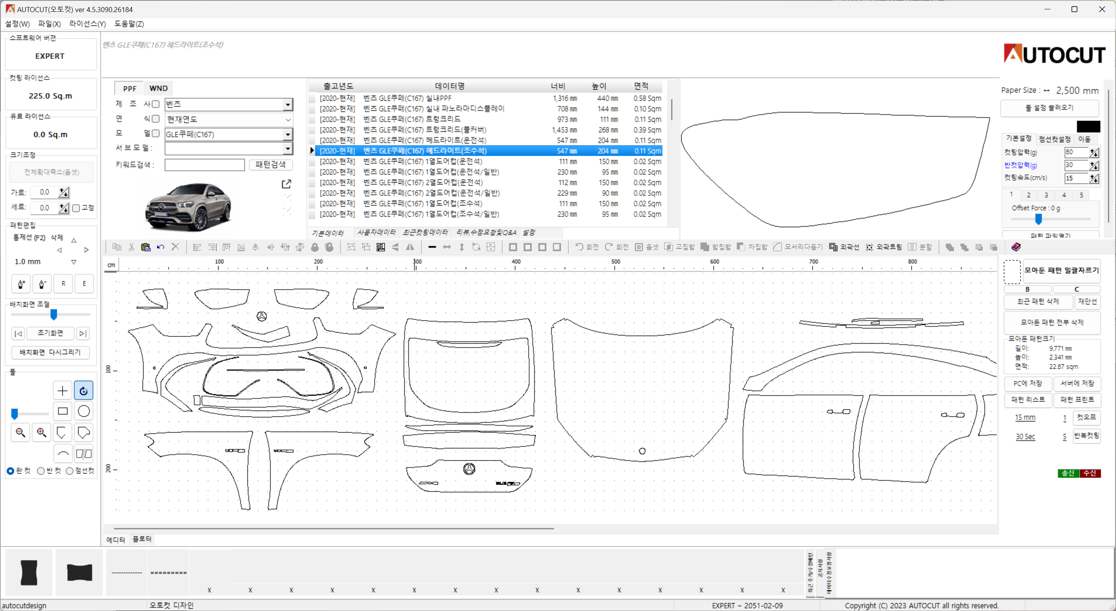Viewport: 1116px width, 611px height.
Task: Click the purple help book icon
Action: coord(1016,247)
